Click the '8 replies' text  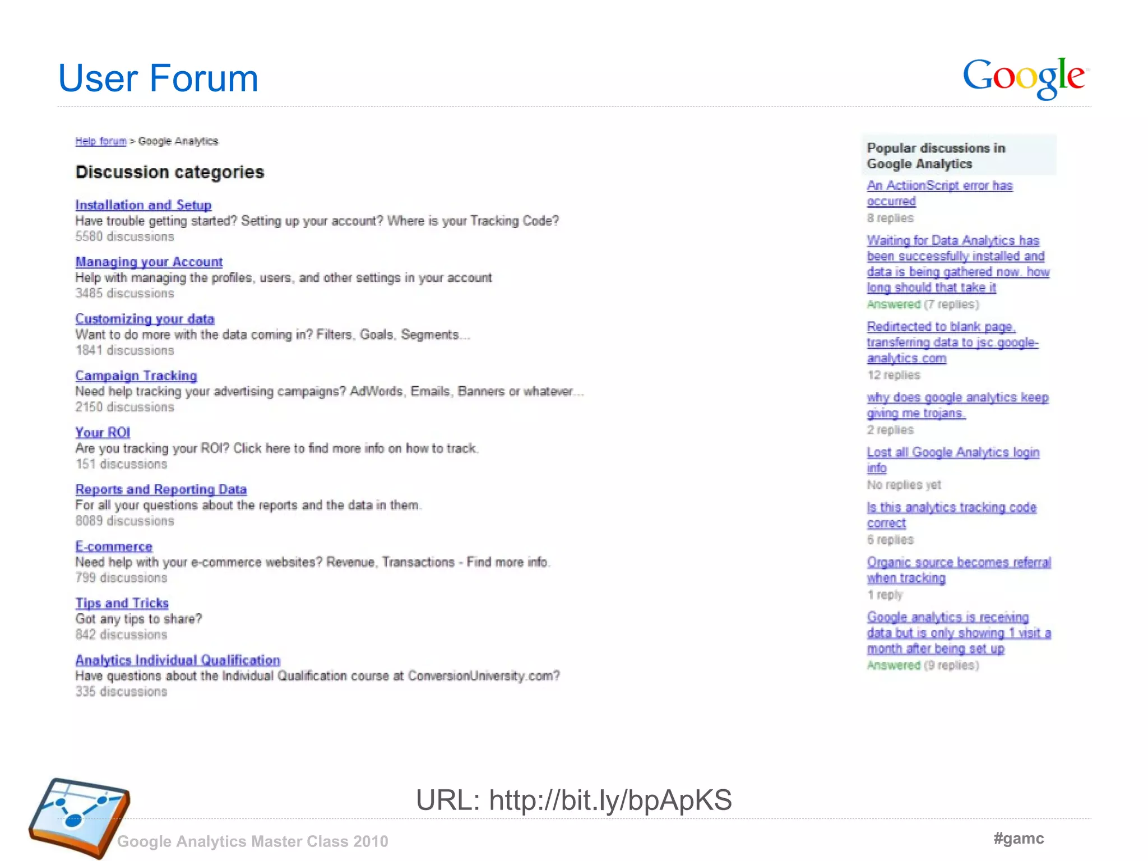(890, 218)
